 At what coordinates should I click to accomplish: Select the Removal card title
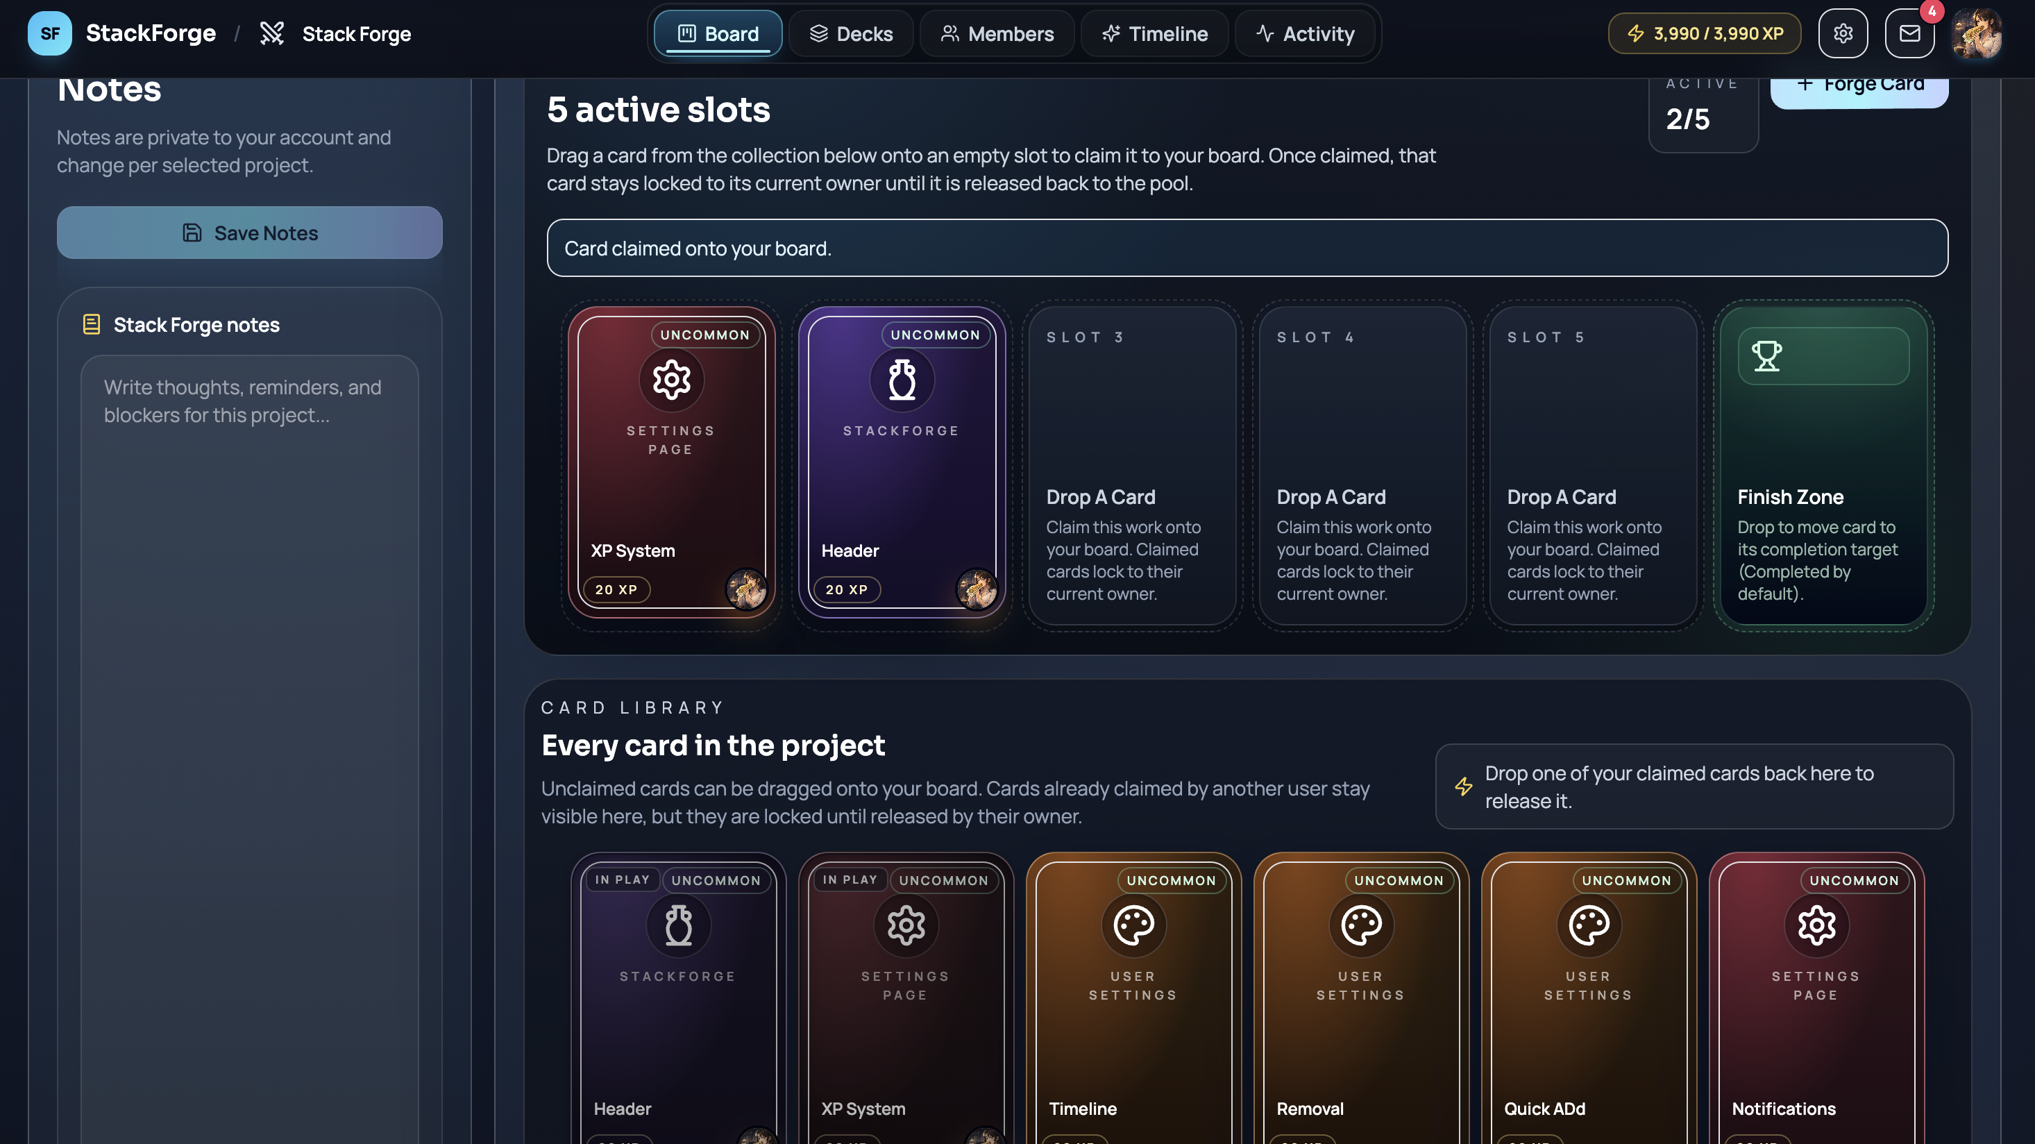1310,1109
